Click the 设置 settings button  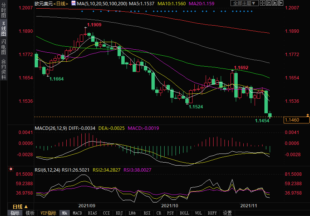tap(227, 213)
